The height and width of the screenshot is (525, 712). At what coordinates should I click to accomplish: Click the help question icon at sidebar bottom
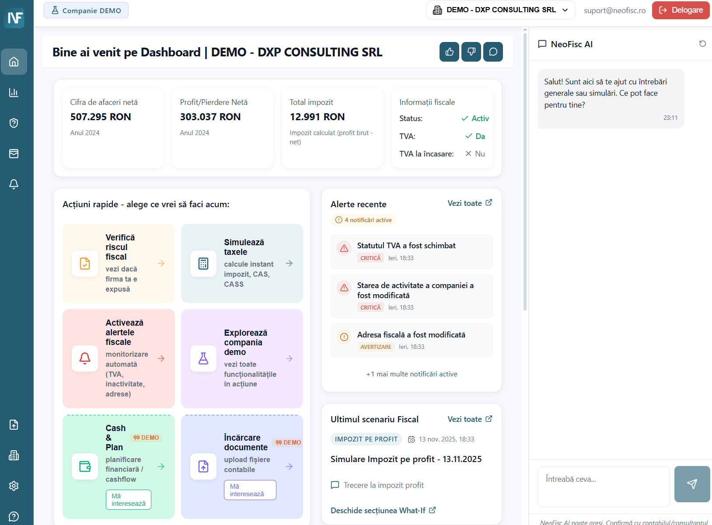point(14,516)
